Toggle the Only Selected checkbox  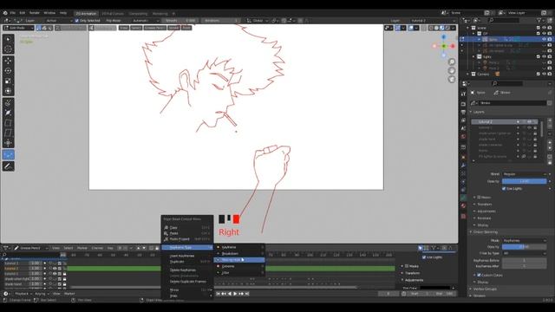(77, 21)
